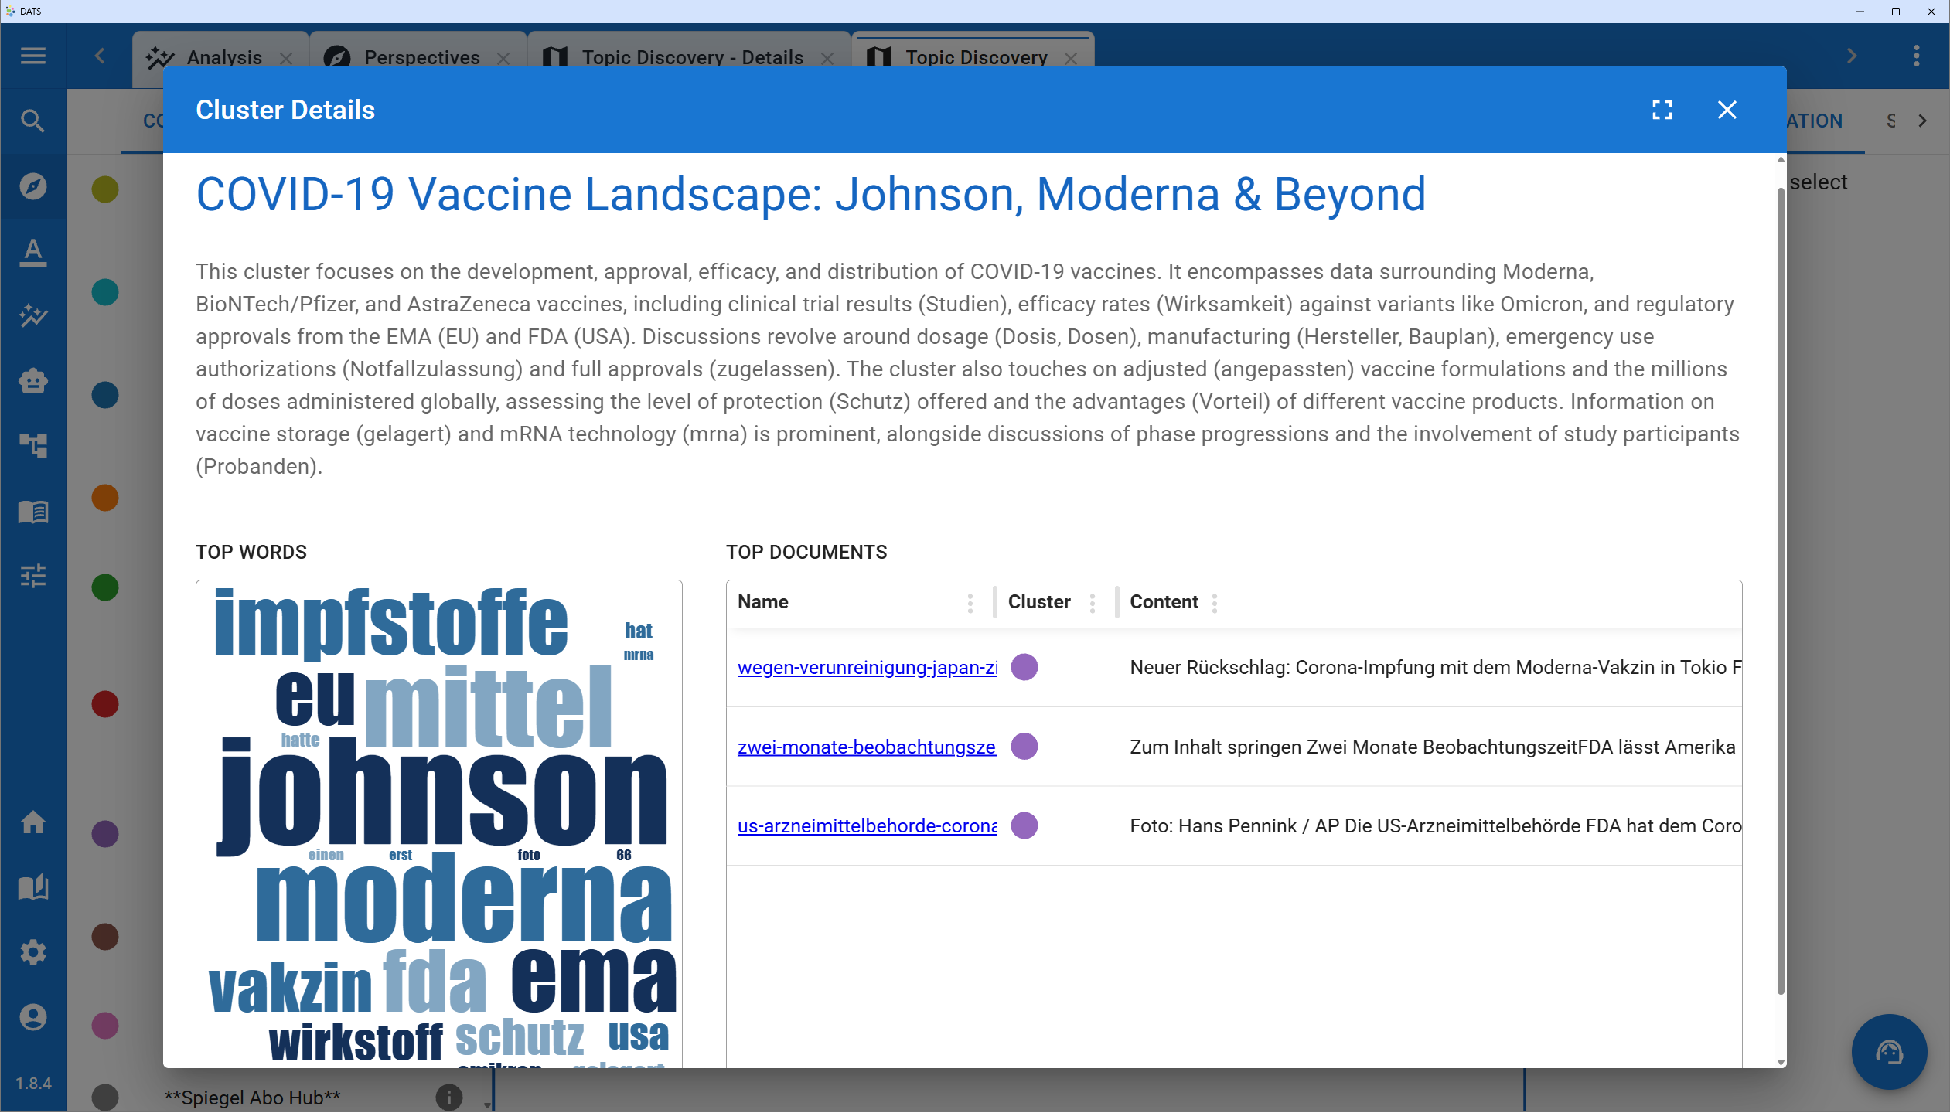The width and height of the screenshot is (1950, 1113).
Task: Click the robot assistant sidebar icon
Action: point(32,381)
